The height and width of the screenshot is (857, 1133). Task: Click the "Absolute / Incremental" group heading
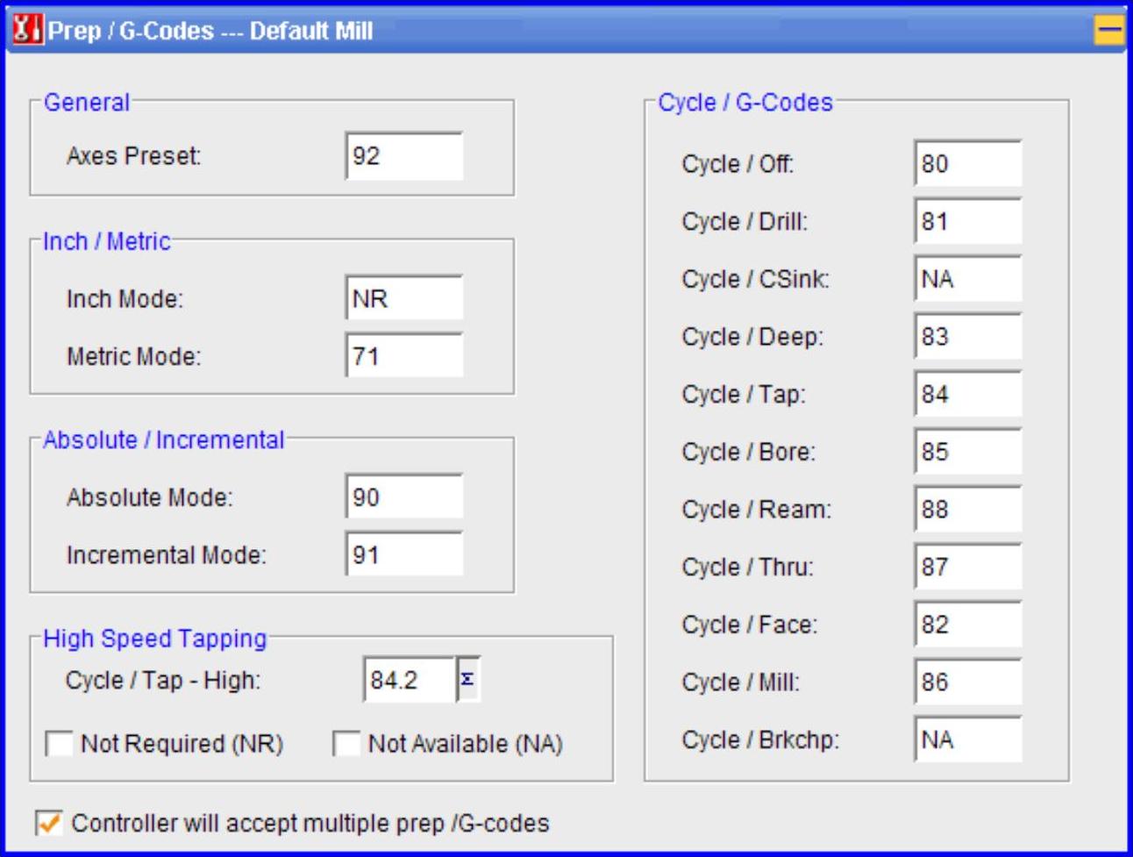164,439
